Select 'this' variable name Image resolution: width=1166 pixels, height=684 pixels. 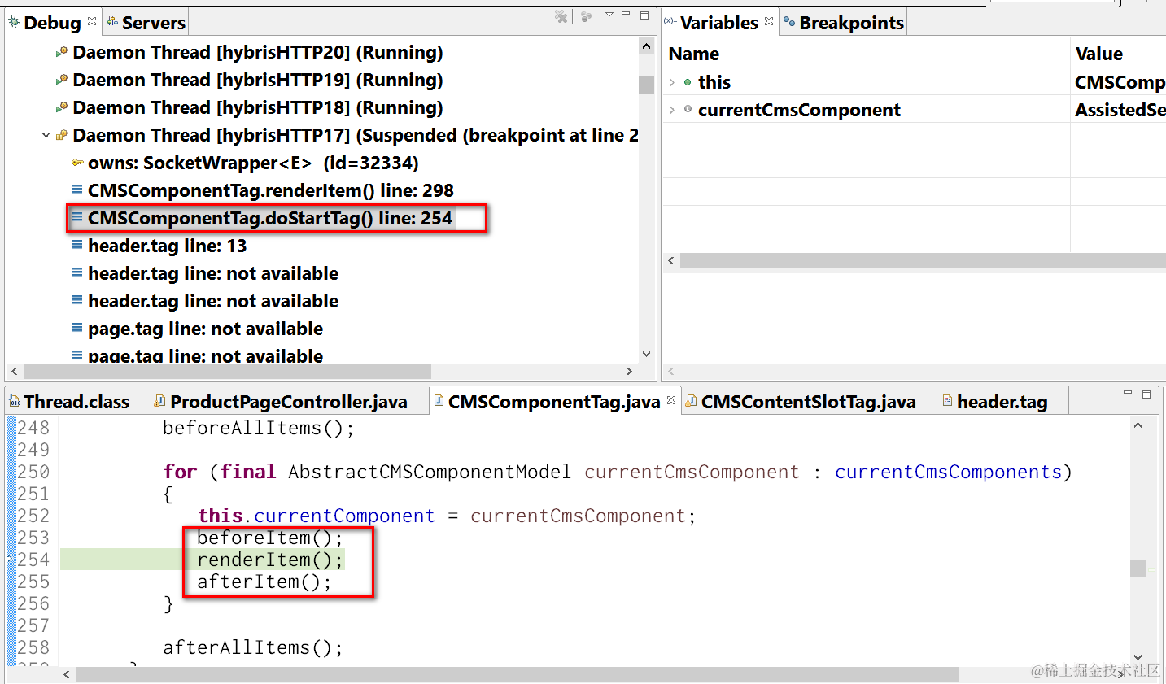[714, 82]
